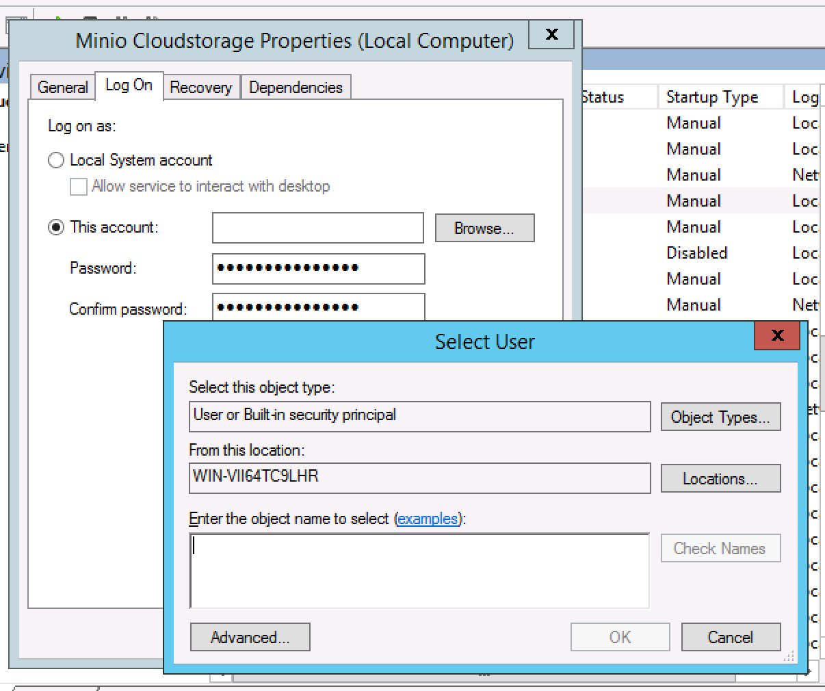Click the Browse... button
This screenshot has height=691, width=825.
[484, 229]
